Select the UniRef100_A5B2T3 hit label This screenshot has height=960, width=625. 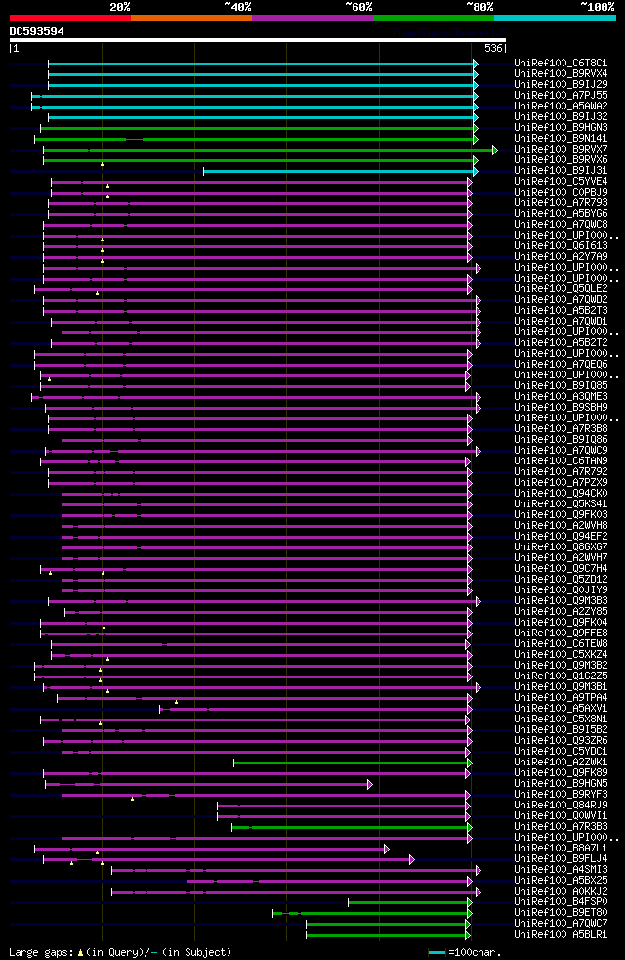click(561, 311)
